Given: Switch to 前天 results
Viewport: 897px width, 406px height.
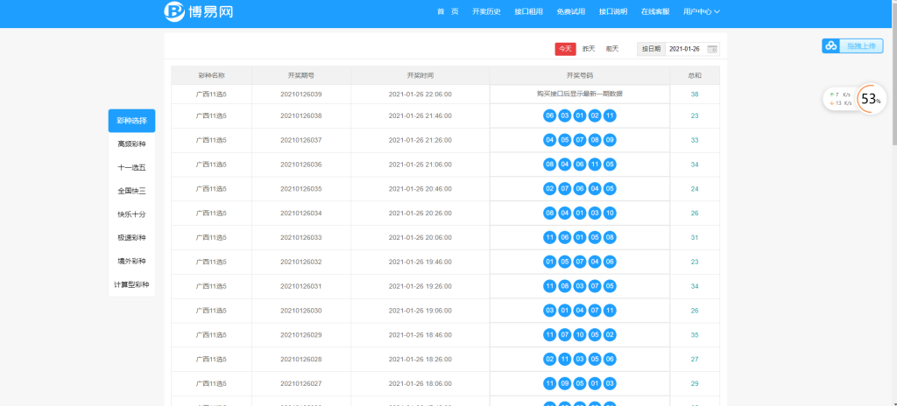Looking at the screenshot, I should [x=611, y=49].
